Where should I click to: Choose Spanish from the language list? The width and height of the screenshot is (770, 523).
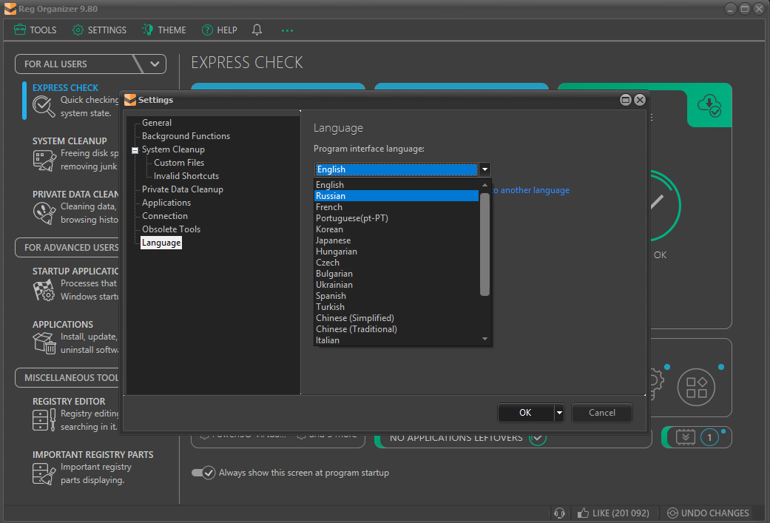click(396, 296)
